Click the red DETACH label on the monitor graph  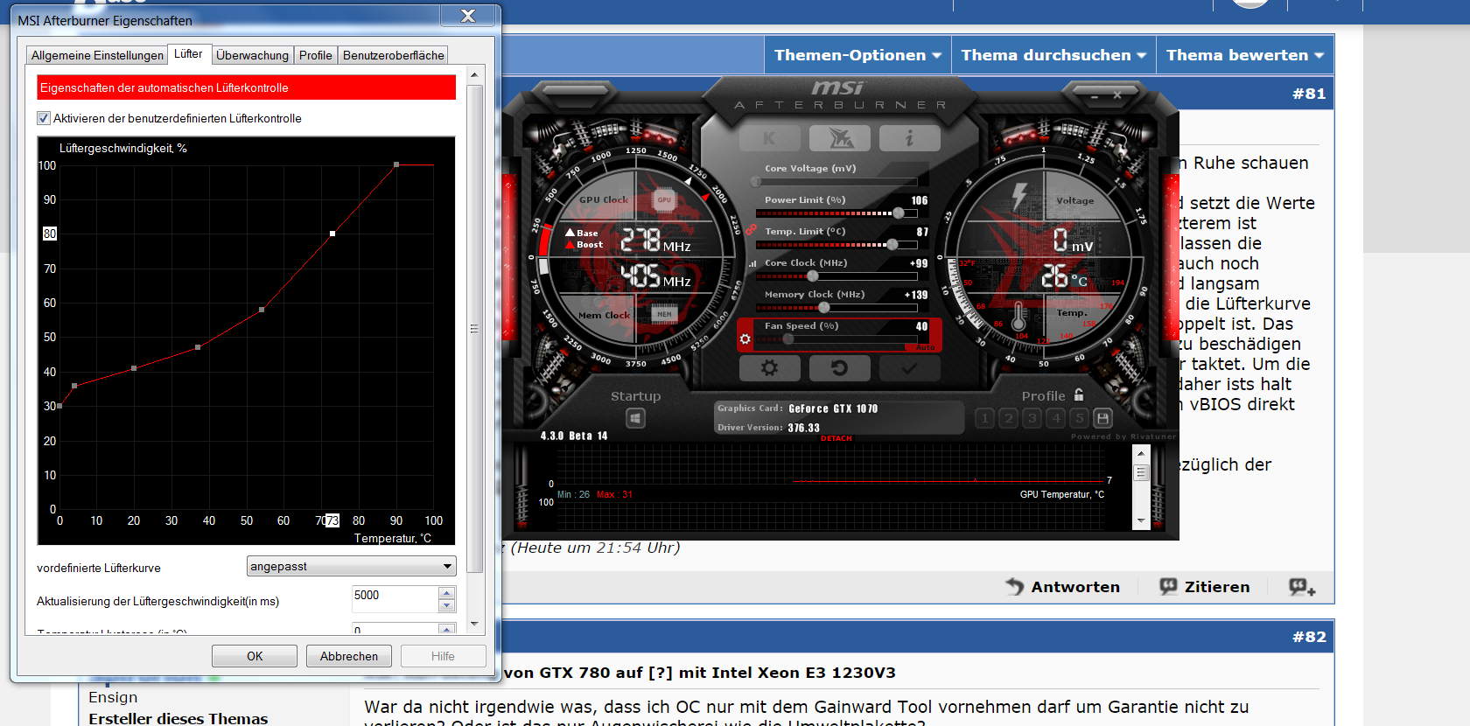pos(836,438)
